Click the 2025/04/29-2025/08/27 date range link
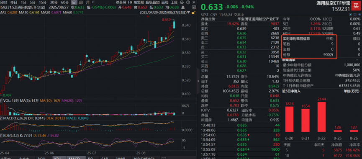 (x=163, y=13)
